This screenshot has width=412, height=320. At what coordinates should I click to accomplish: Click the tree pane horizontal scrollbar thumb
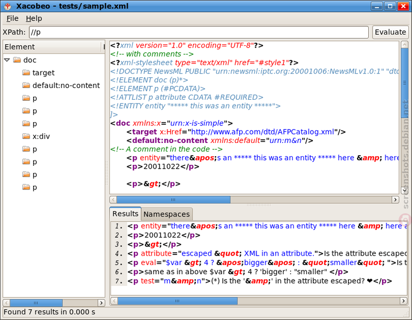(x=36, y=303)
